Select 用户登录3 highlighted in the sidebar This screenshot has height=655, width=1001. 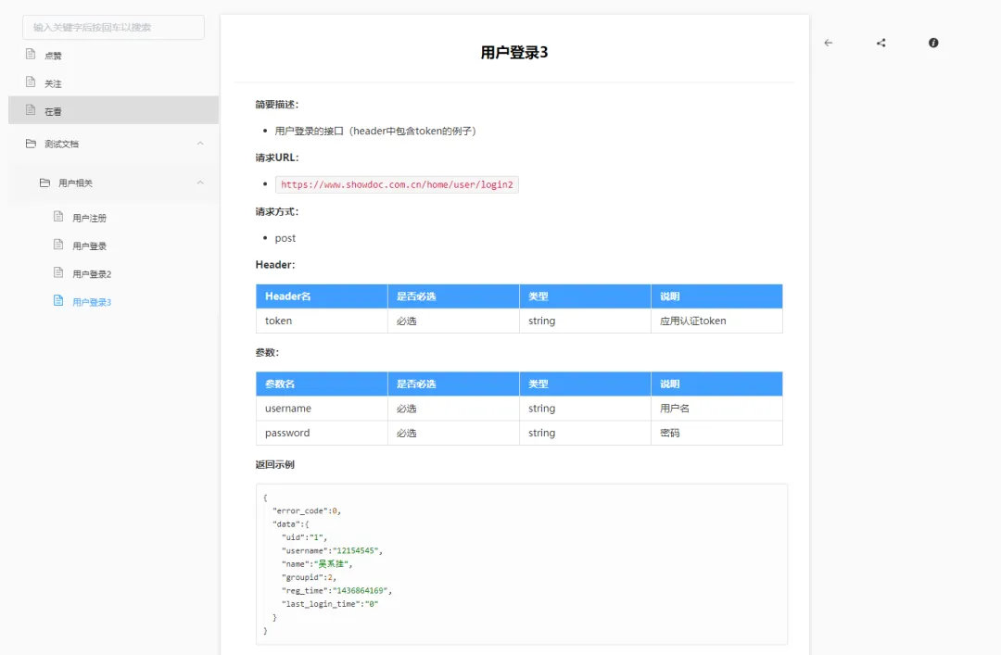pos(92,300)
